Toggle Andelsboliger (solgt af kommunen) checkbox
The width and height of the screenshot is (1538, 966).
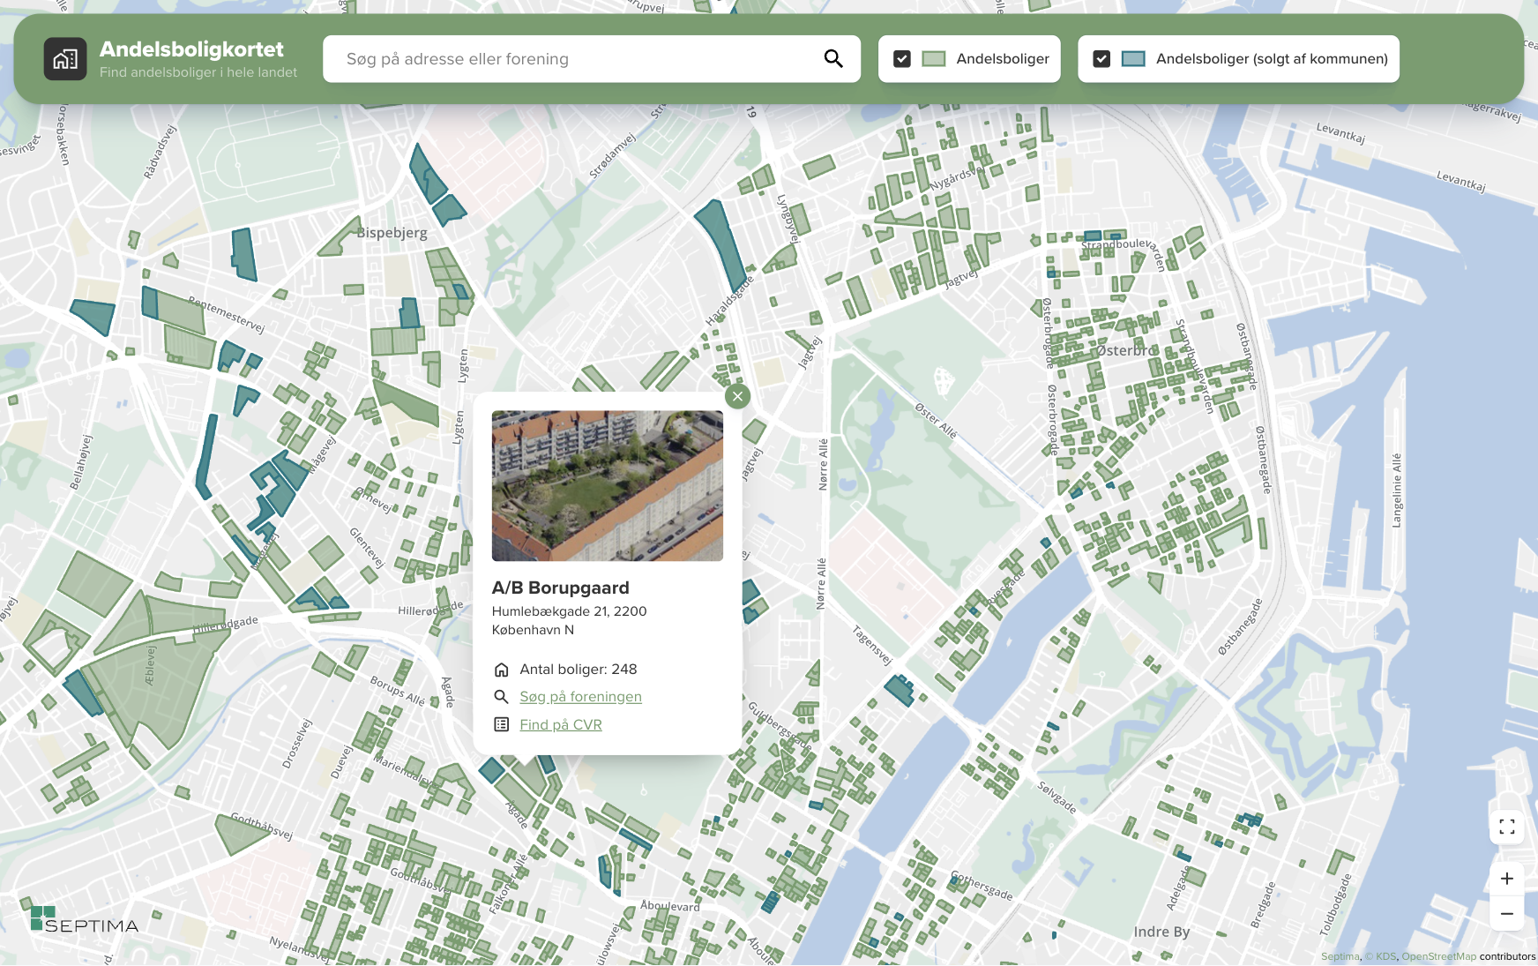coord(1101,59)
